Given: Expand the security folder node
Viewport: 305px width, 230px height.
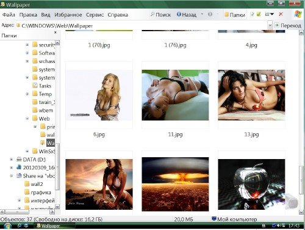Looking at the screenshot, I should (27, 45).
